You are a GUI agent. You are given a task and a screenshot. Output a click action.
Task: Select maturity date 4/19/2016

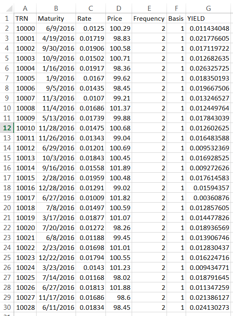point(56,38)
